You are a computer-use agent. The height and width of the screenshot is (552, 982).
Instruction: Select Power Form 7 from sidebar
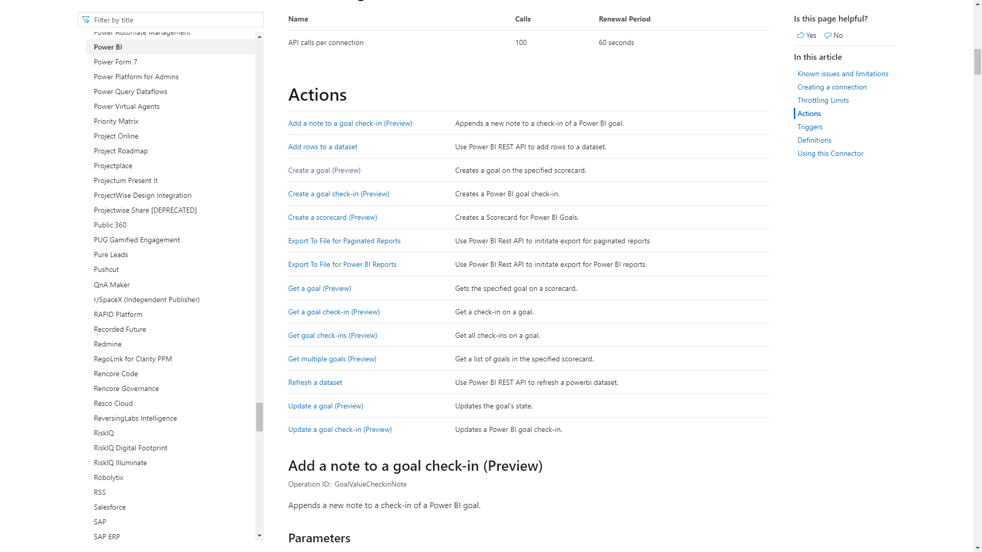(115, 61)
